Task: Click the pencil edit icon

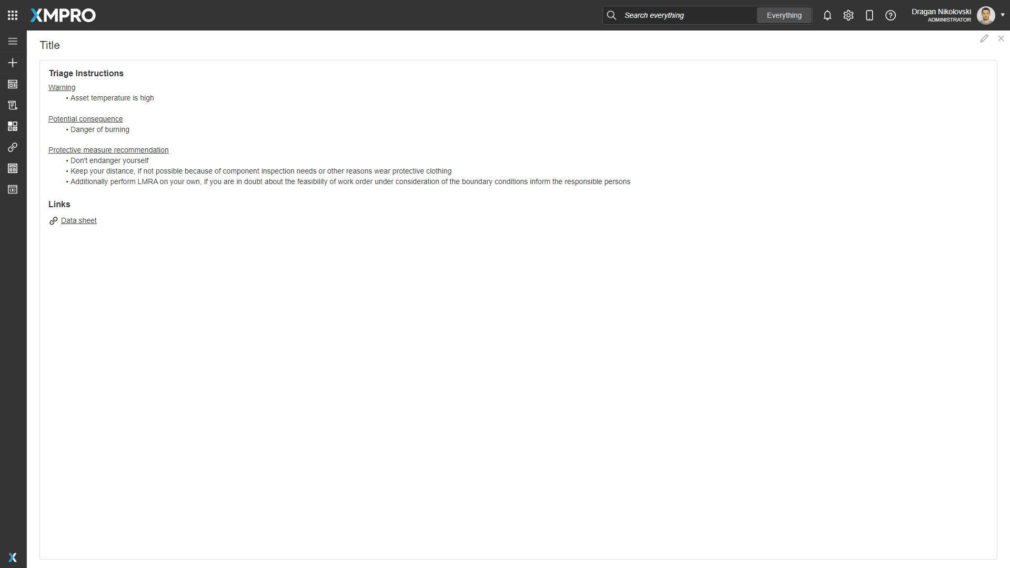Action: coord(984,38)
